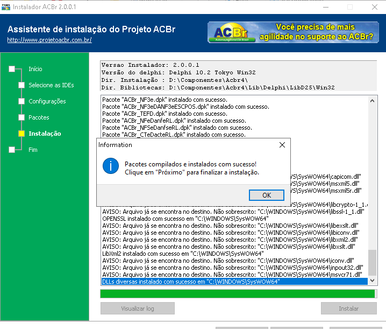Close the Instalador ACBr window

point(374,7)
